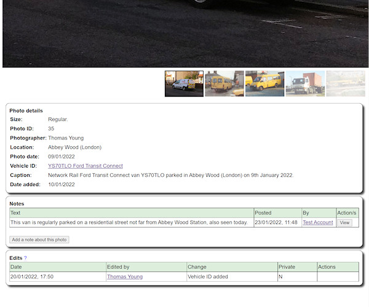The width and height of the screenshot is (369, 307).
Task: Click the Vehicle ID added change cell
Action: tap(208, 277)
